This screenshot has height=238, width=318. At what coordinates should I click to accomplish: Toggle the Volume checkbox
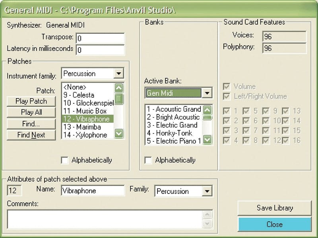tap(227, 87)
